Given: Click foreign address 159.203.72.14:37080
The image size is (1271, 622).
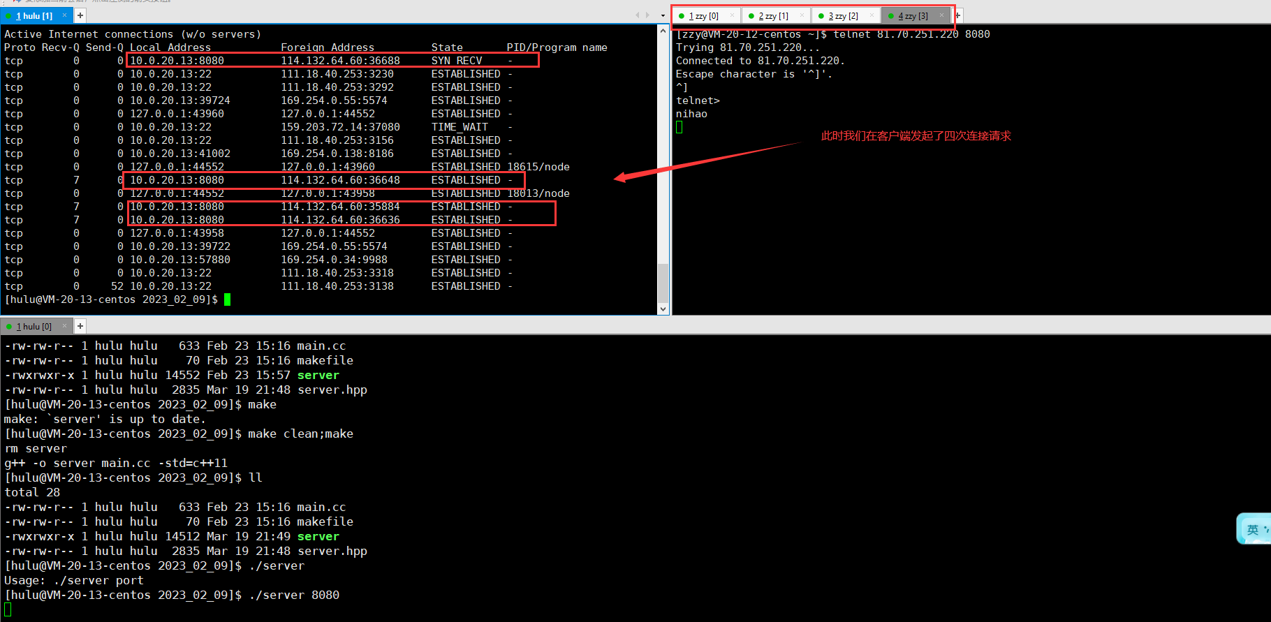Looking at the screenshot, I should tap(341, 127).
